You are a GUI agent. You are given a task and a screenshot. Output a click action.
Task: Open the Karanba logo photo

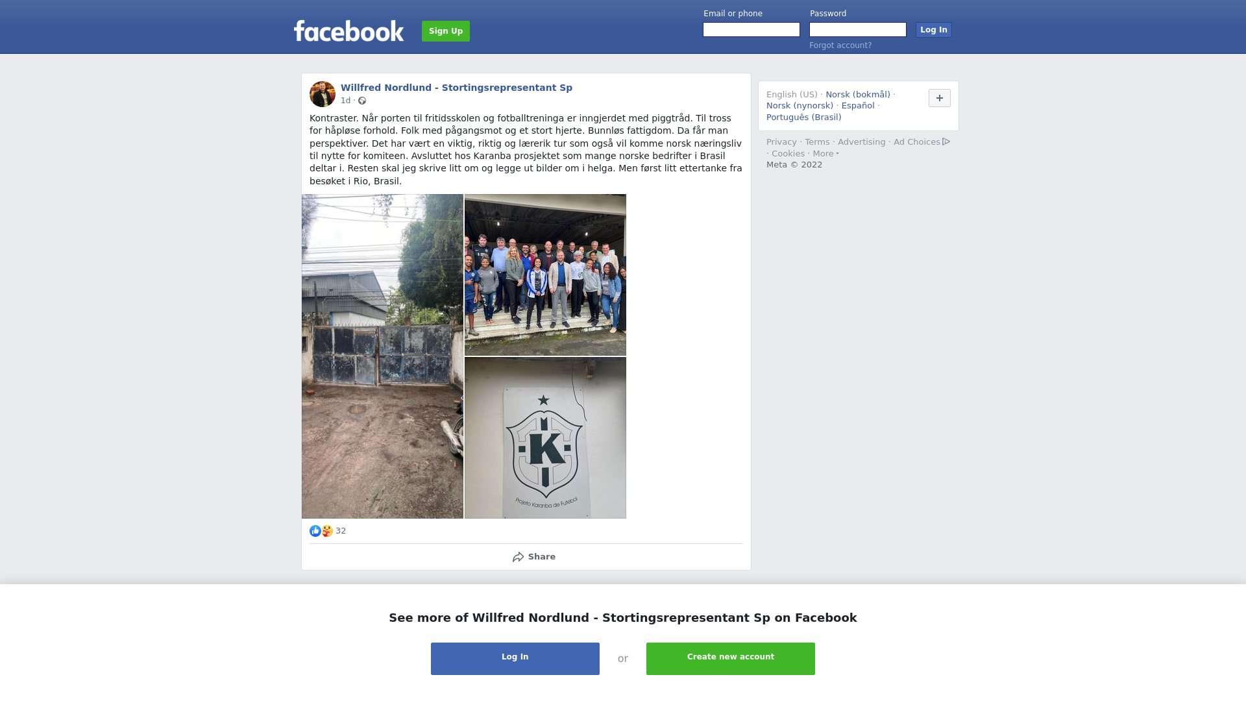click(x=545, y=438)
